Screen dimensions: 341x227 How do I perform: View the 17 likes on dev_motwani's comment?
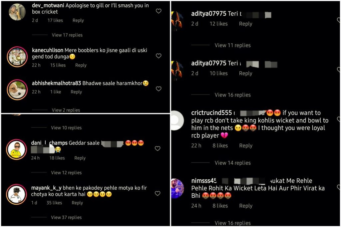coord(55,20)
